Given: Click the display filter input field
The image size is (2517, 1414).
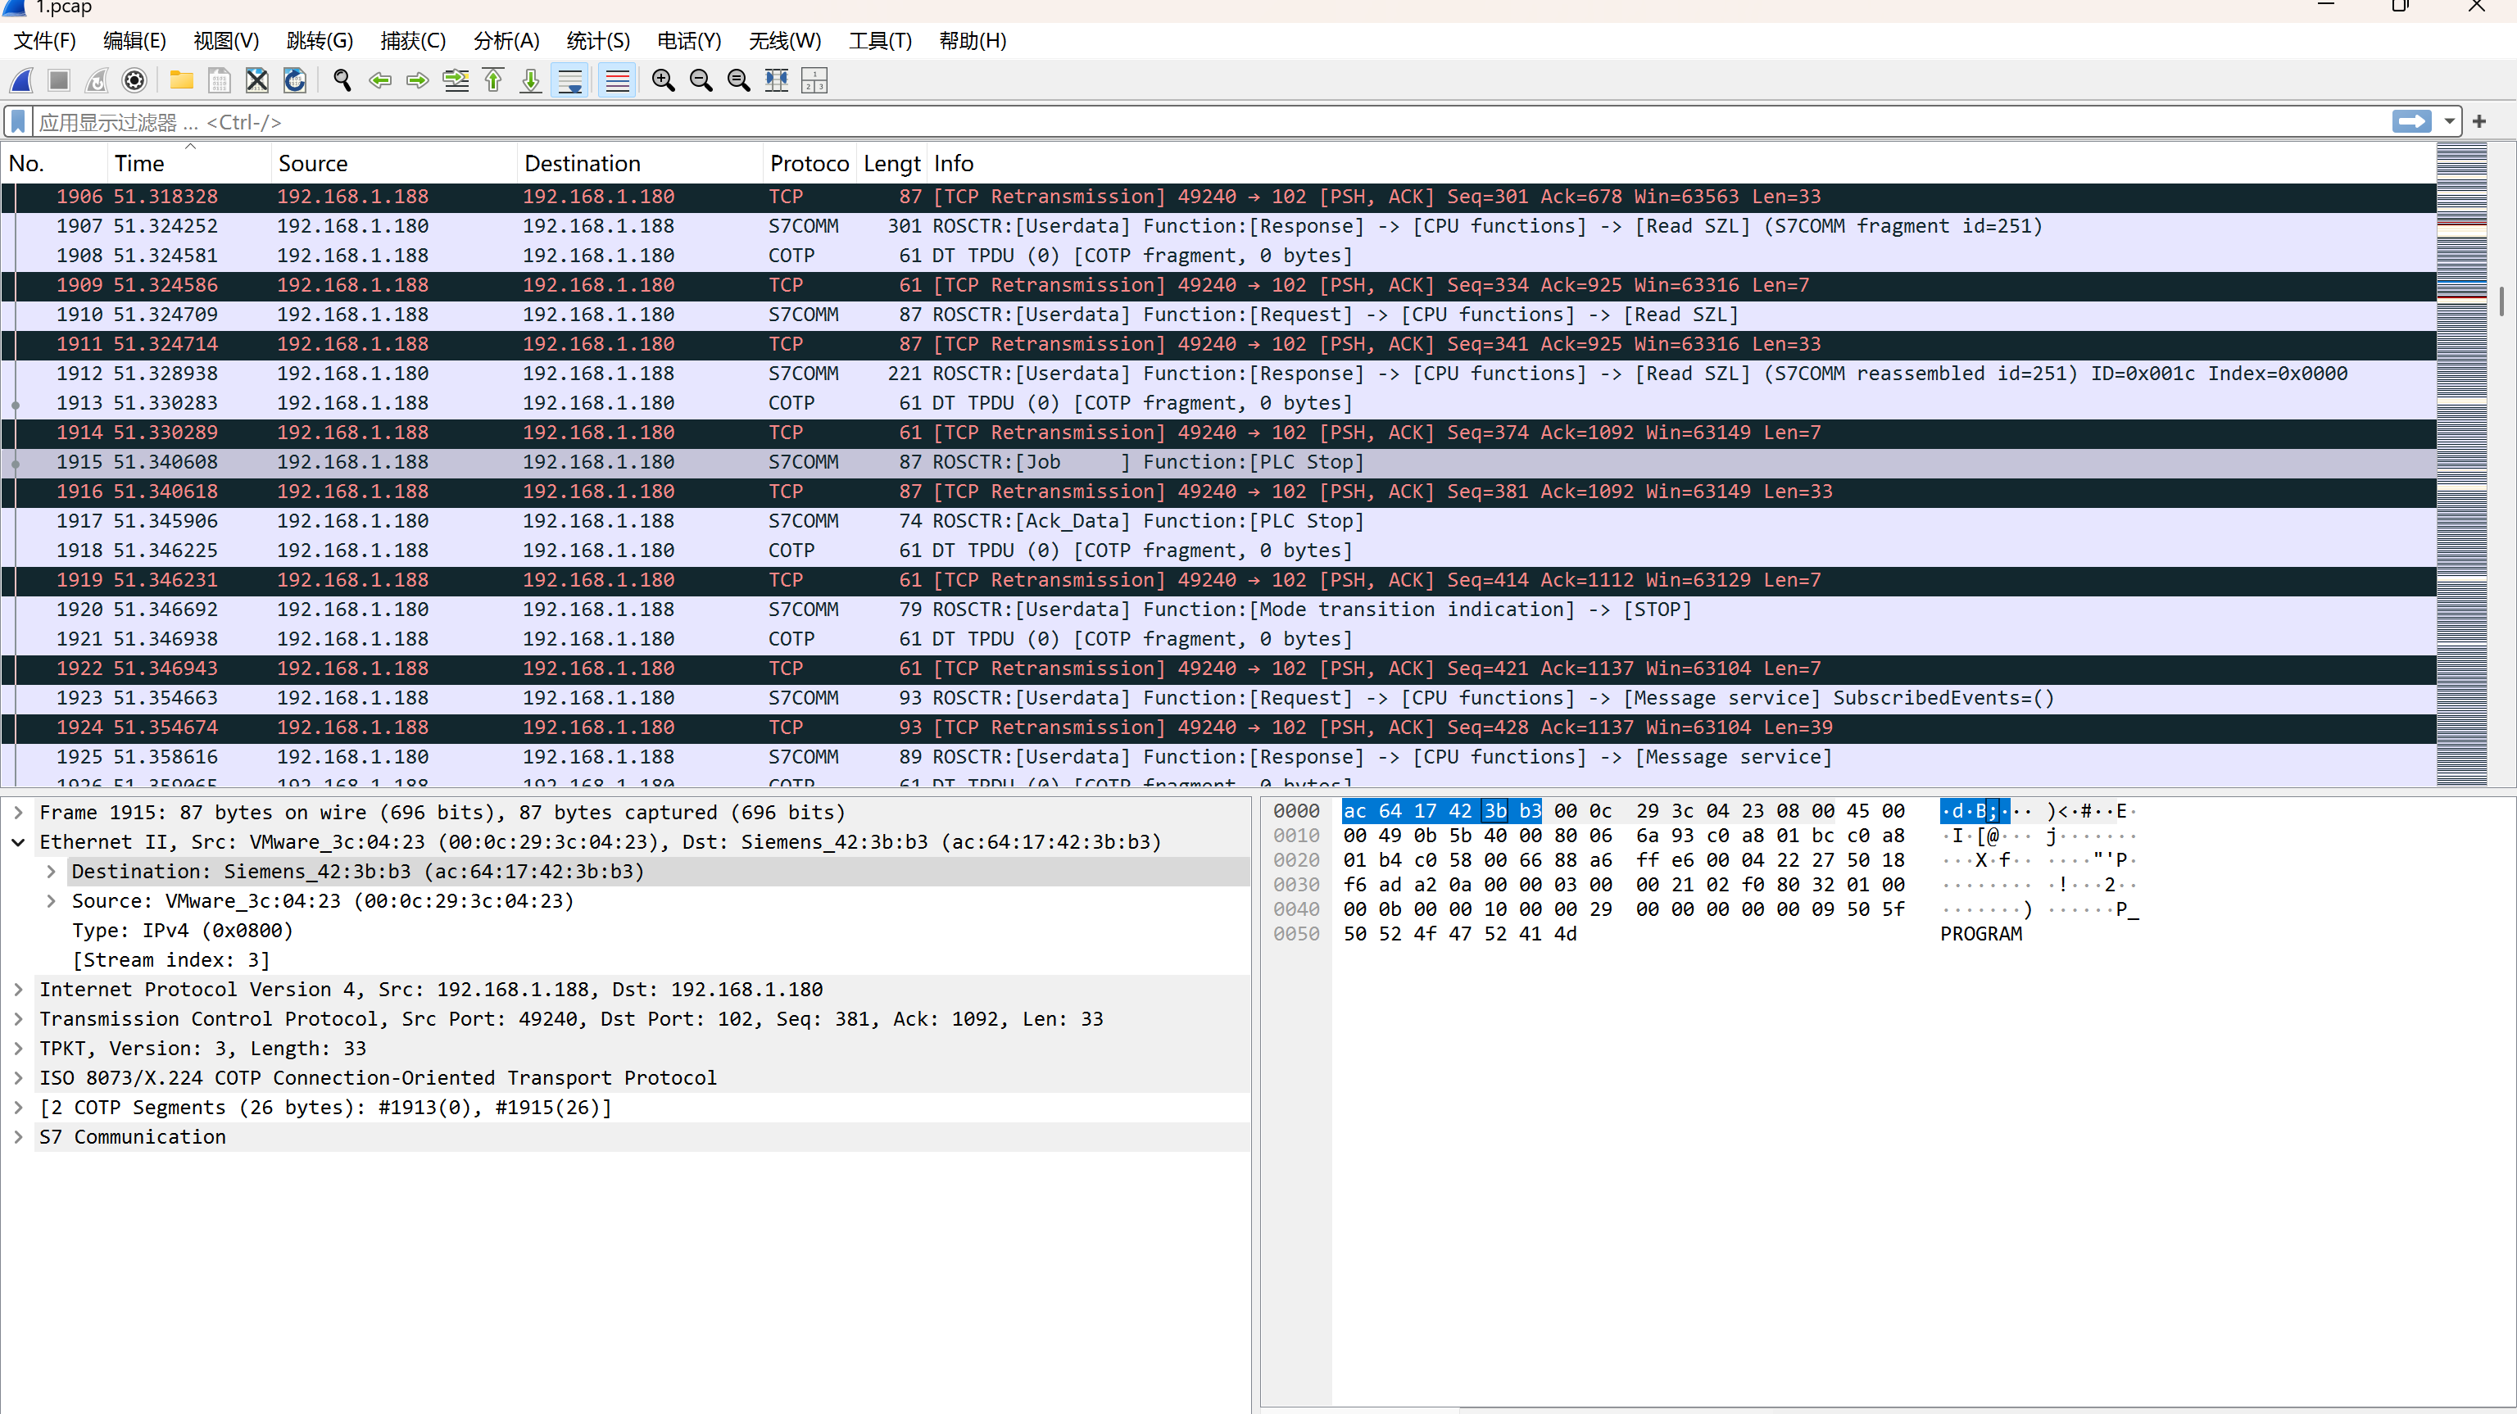Looking at the screenshot, I should [1172, 122].
